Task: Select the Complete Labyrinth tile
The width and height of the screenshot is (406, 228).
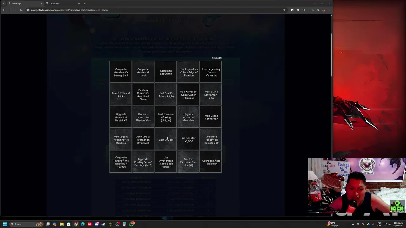Action: tap(166, 72)
